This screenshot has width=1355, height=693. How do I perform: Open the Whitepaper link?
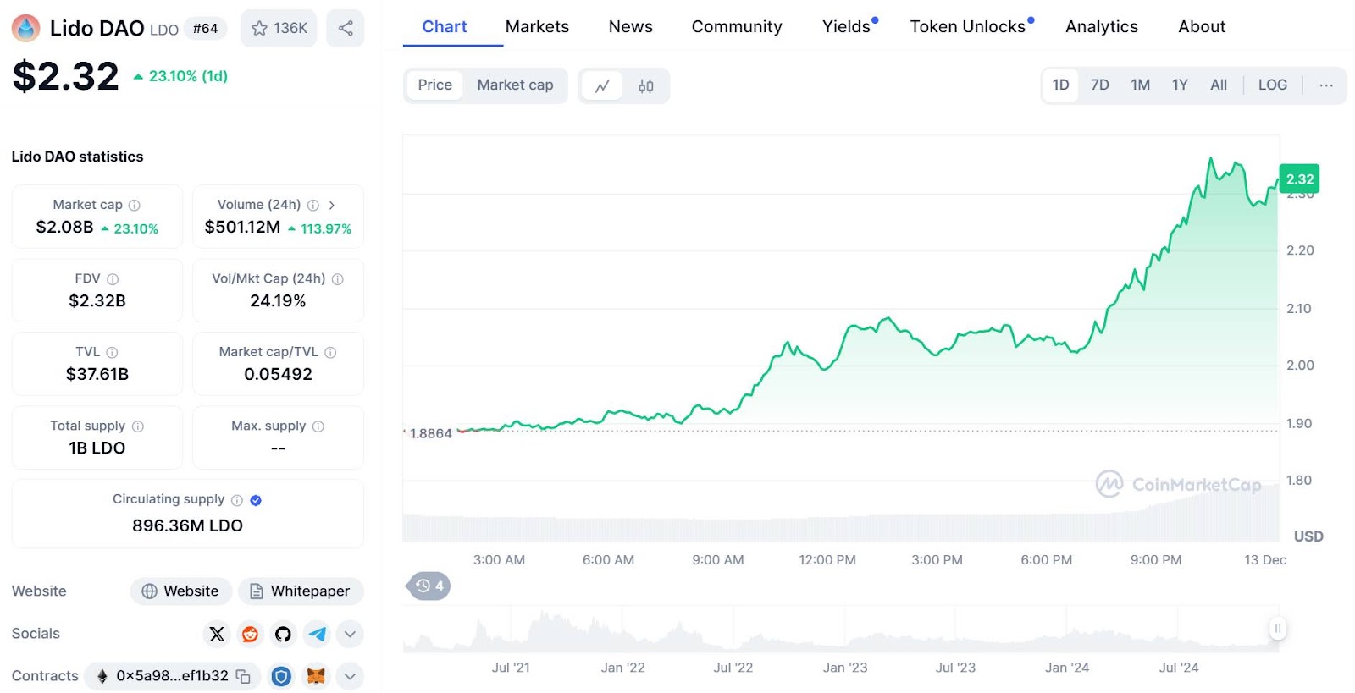pyautogui.click(x=301, y=591)
